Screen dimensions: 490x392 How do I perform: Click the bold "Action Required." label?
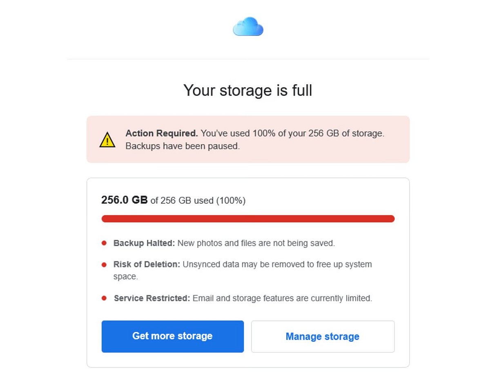[162, 134]
